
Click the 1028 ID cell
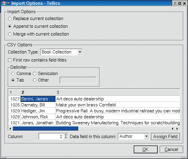pos(14,117)
